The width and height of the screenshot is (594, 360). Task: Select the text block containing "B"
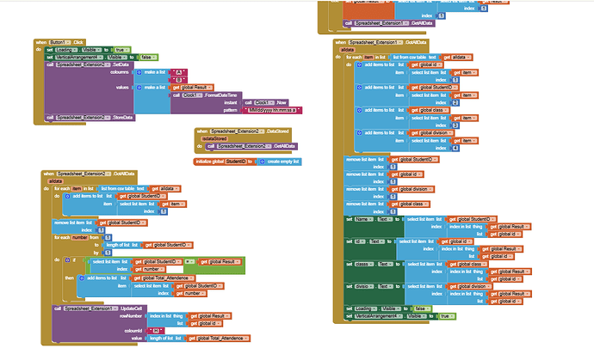pos(179,80)
